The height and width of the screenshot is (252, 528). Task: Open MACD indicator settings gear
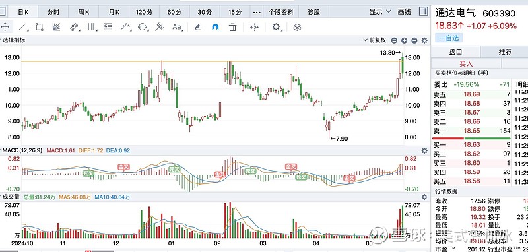[424, 150]
